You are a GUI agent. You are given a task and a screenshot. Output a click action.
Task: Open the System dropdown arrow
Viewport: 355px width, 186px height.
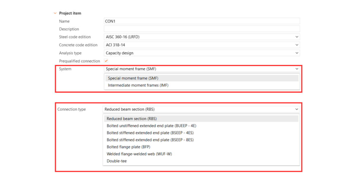[x=297, y=68]
